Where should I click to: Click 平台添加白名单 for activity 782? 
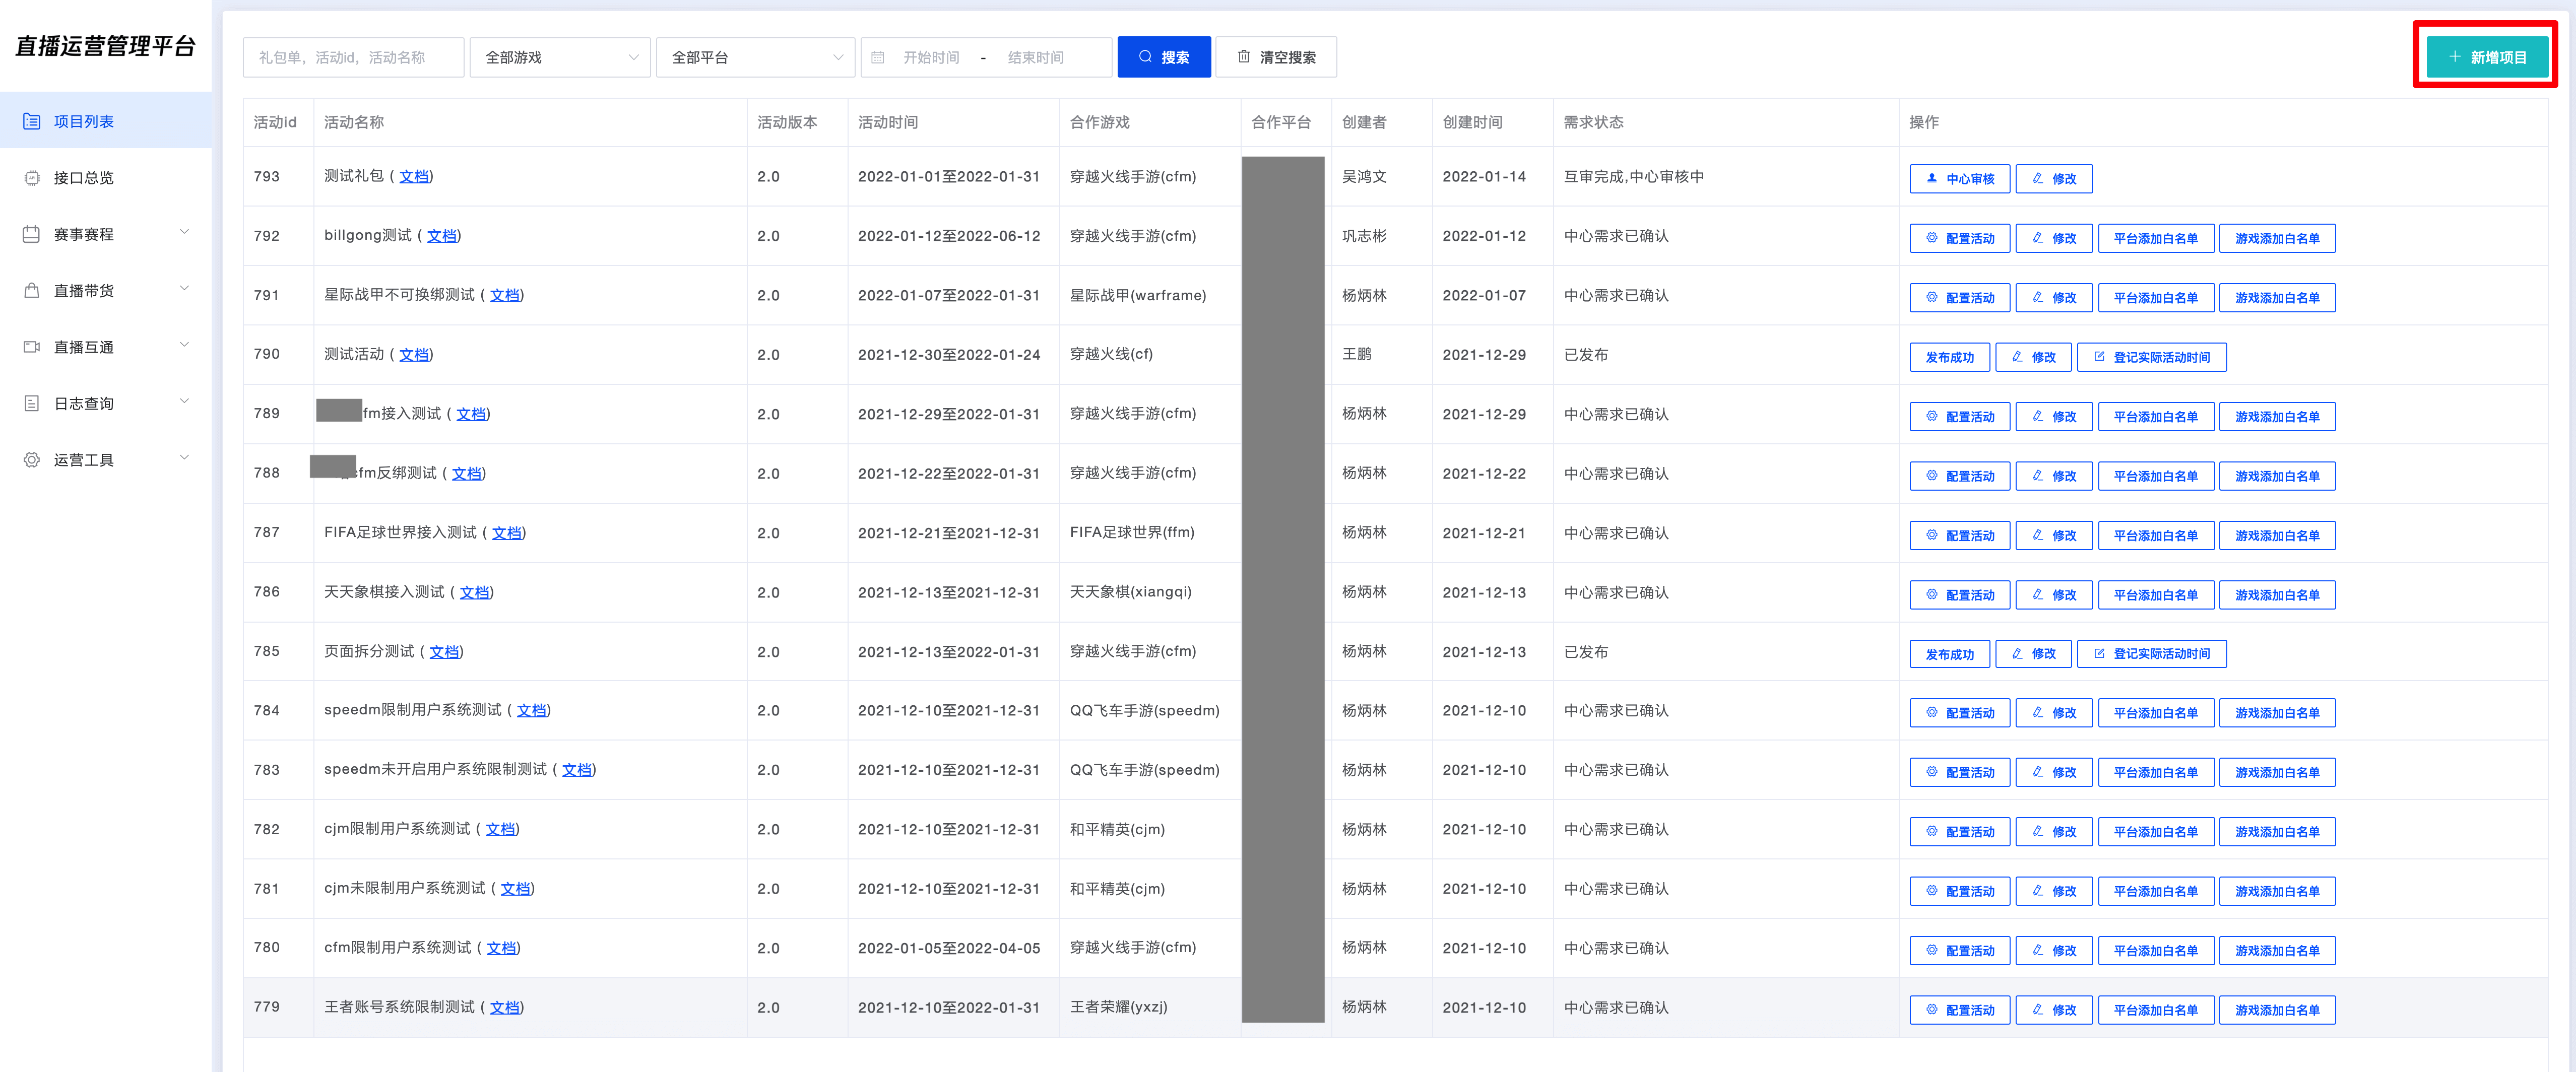2155,832
